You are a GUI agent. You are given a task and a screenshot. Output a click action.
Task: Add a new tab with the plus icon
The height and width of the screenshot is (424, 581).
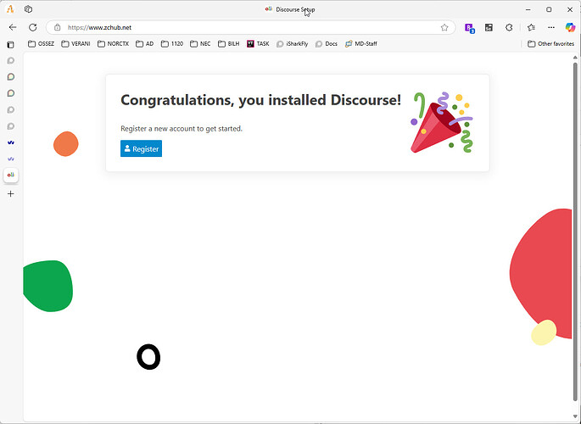[x=11, y=193]
